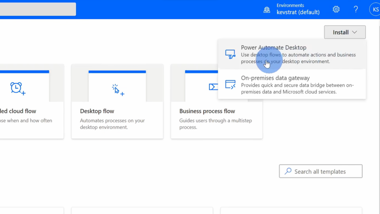Click the gray search bar in header
Image resolution: width=380 pixels, height=214 pixels.
click(x=38, y=9)
